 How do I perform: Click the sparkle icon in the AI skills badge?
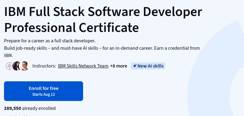point(135,66)
